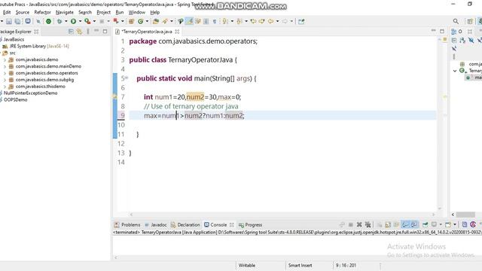Open the Refactor menu
Viewport: 482px width, 271px height.
click(x=42, y=12)
